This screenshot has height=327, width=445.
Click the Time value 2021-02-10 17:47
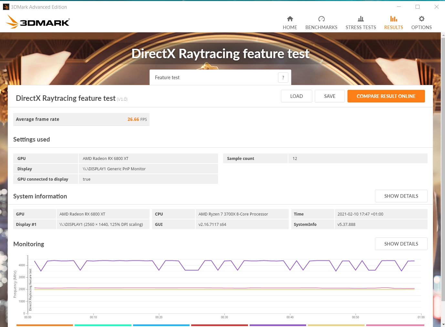360,214
